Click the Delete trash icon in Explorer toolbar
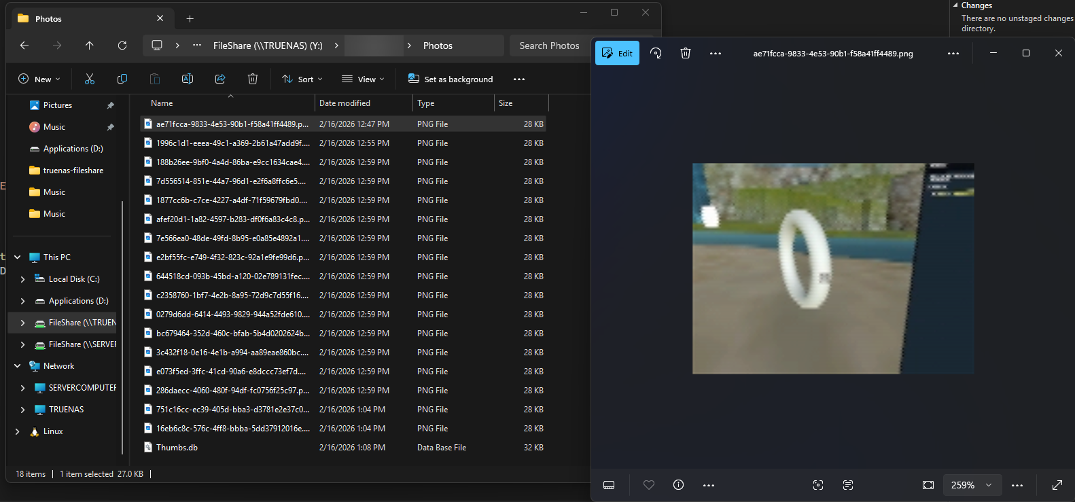The width and height of the screenshot is (1075, 502). point(253,79)
